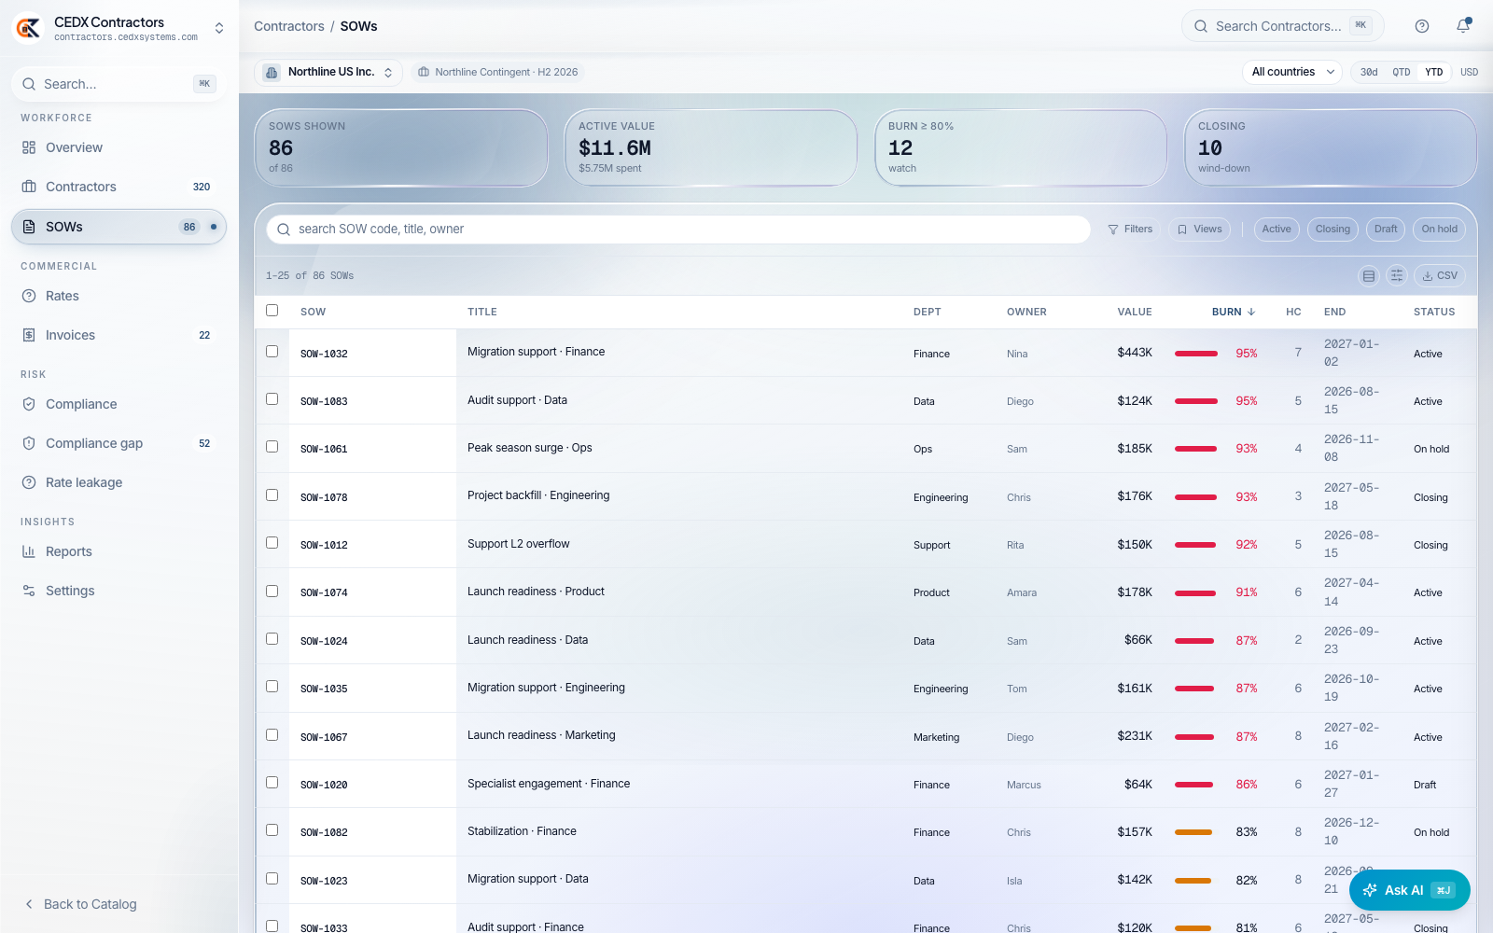The image size is (1493, 933).
Task: Click the SOWs document icon in sidebar
Action: [x=29, y=227]
